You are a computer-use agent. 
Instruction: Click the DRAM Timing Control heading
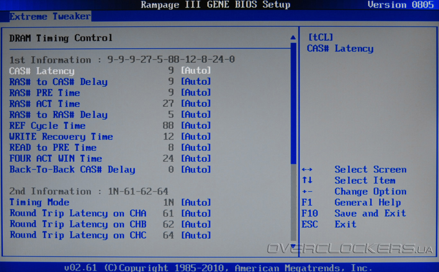click(61, 38)
